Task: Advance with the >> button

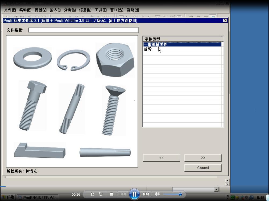Action: (x=203, y=158)
